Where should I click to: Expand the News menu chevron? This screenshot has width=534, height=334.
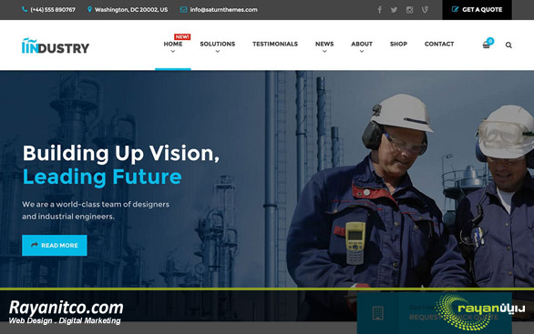[x=324, y=51]
